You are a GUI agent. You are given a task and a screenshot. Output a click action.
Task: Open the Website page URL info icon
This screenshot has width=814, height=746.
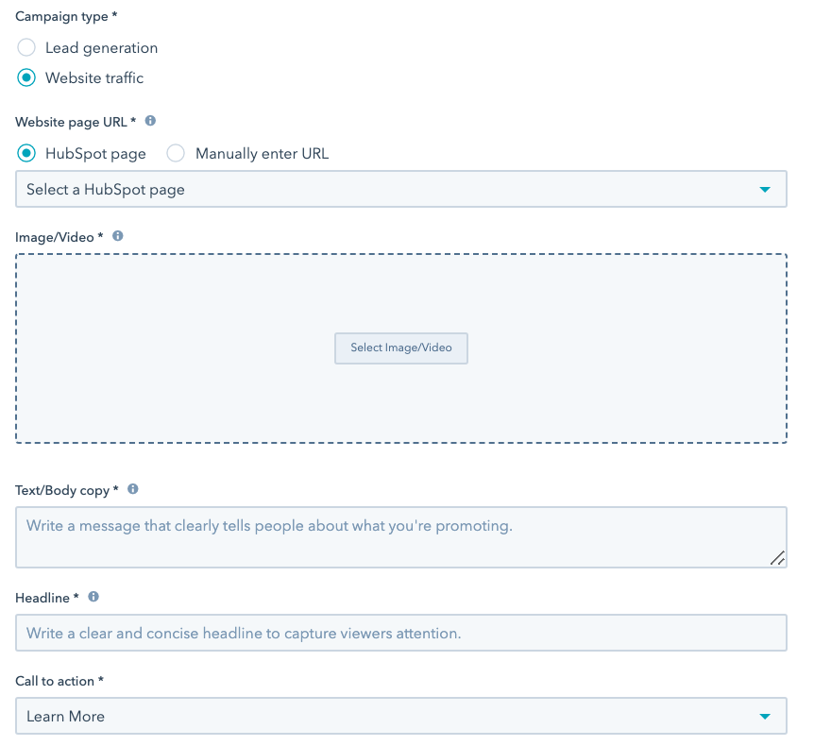(x=150, y=121)
